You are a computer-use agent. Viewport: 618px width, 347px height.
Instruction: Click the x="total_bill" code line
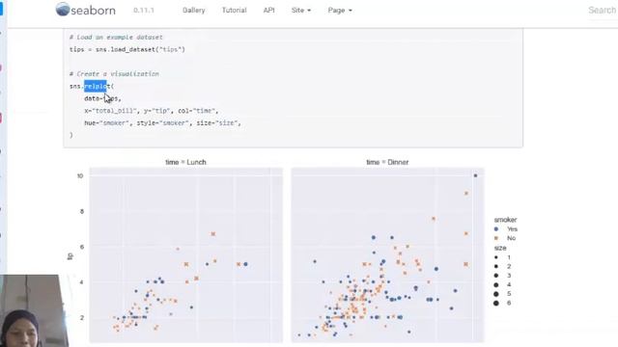point(152,111)
